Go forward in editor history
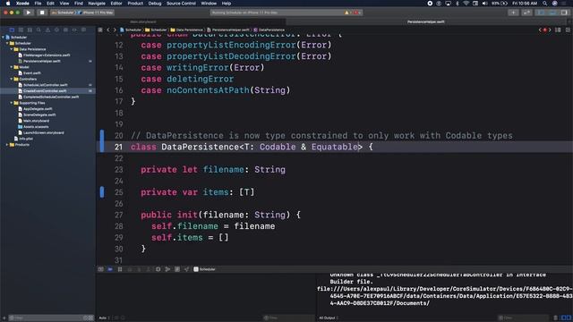This screenshot has height=322, width=573. pyautogui.click(x=115, y=30)
